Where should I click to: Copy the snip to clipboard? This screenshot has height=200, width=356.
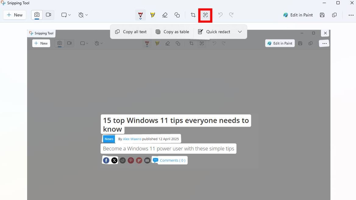[334, 15]
